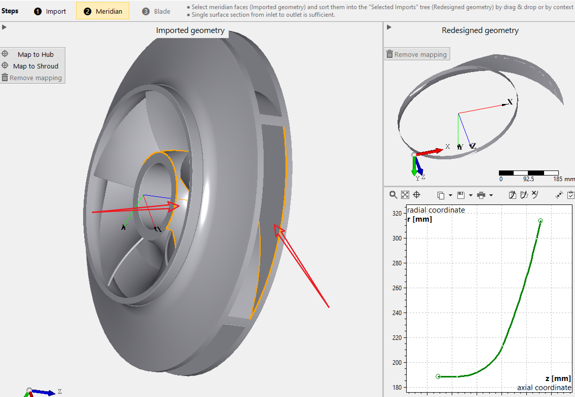Open the print options dropdown arrow
The height and width of the screenshot is (397, 575).
point(491,195)
